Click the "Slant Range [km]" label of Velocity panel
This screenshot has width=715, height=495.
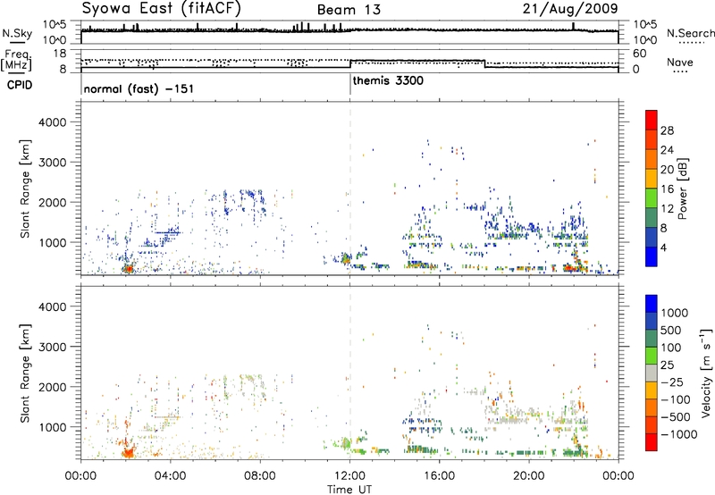point(25,373)
